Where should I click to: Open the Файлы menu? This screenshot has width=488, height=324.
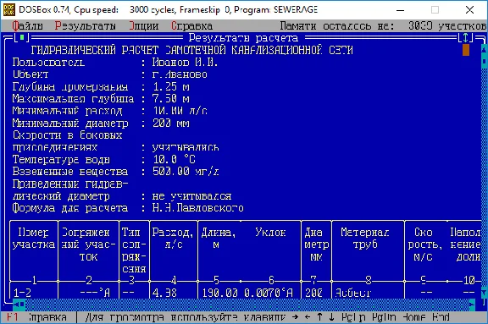27,25
